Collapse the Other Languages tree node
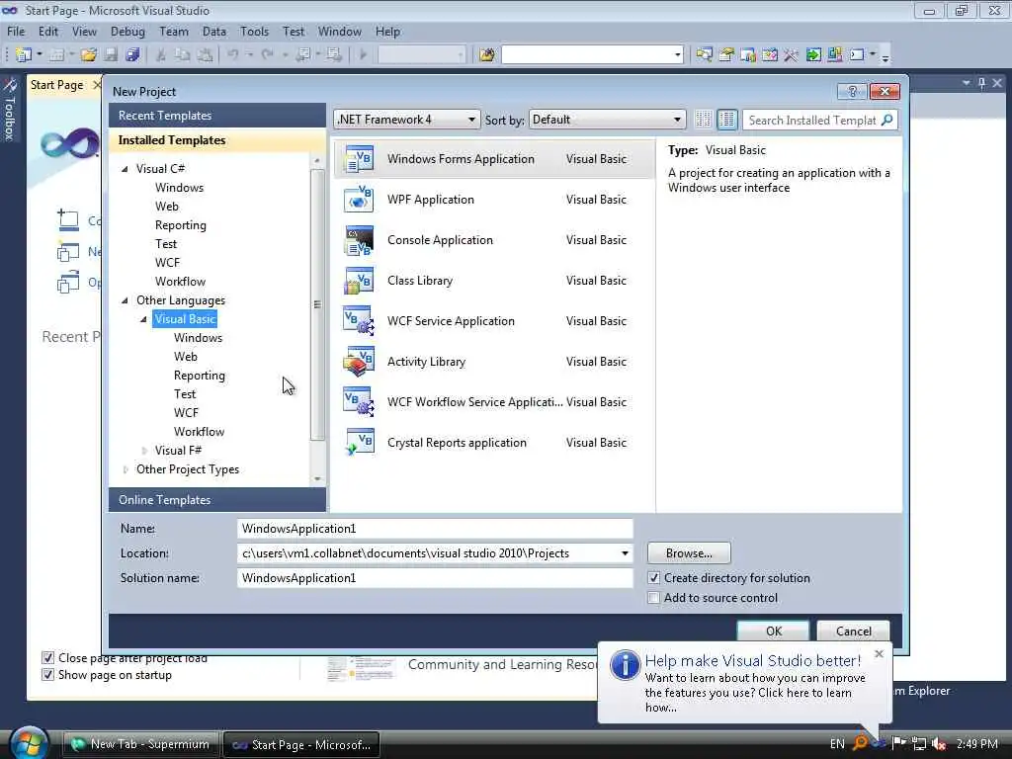Image resolution: width=1012 pixels, height=759 pixels. click(125, 300)
